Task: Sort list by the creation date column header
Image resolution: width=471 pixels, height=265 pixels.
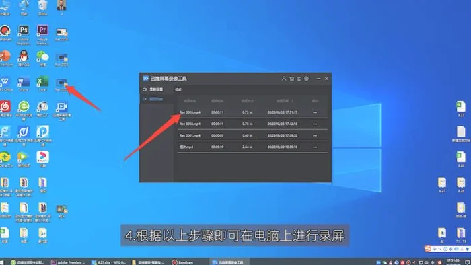Action: pyautogui.click(x=283, y=101)
